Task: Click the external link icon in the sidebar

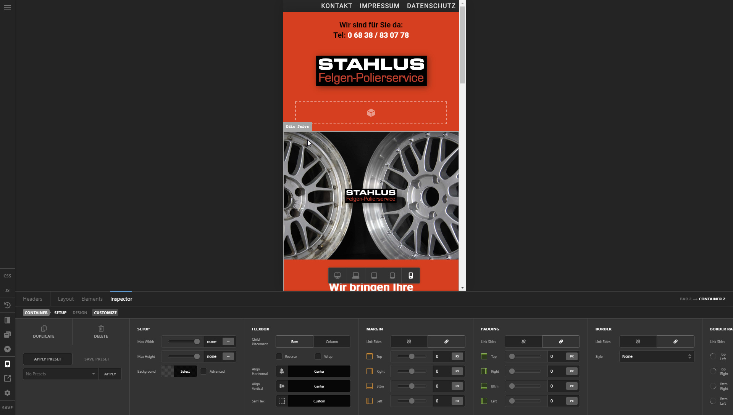Action: [7, 378]
